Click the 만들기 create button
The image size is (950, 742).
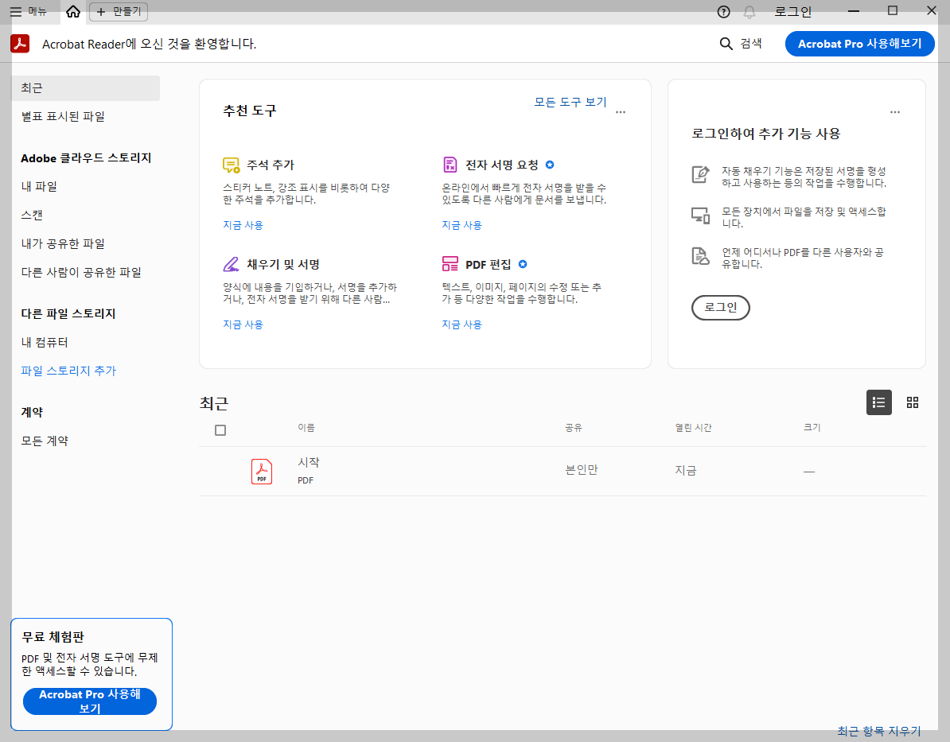[118, 11]
